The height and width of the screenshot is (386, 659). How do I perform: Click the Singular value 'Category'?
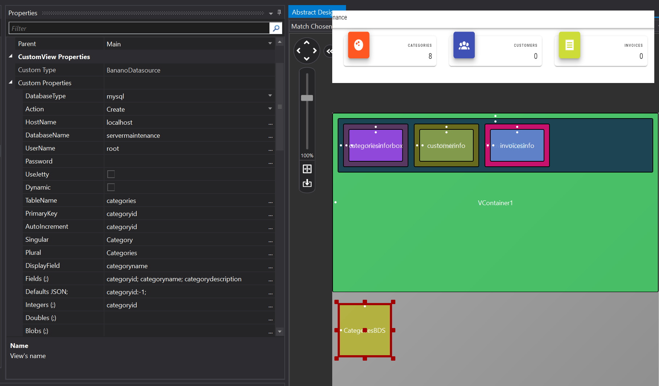[120, 240]
